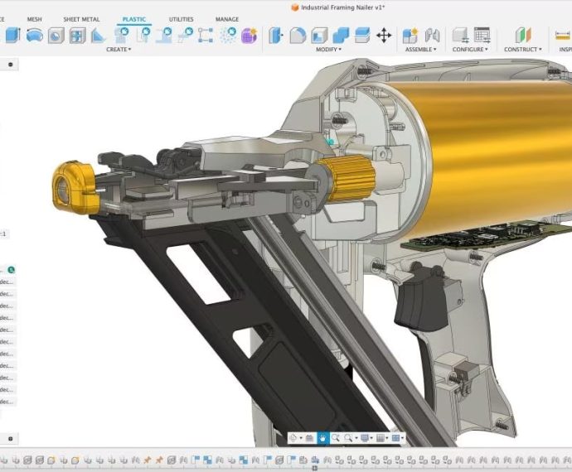
Task: Open Display Settings monitor icon
Action: point(364,437)
